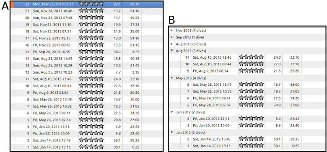This screenshot has width=327, height=152.
Task: Collapse the expanded Aug 2013 trip showing dive 11
Action: [171, 51]
